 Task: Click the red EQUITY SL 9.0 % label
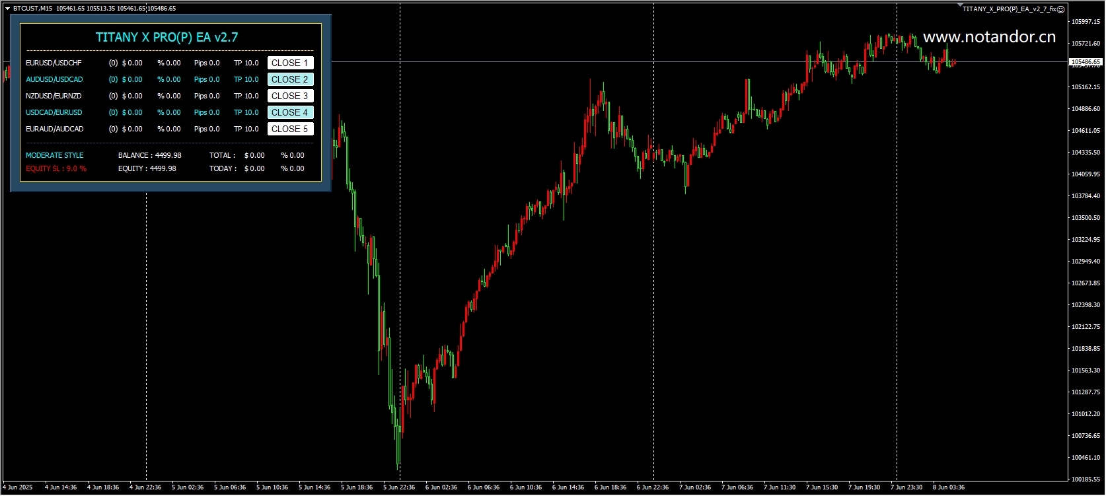(x=56, y=168)
